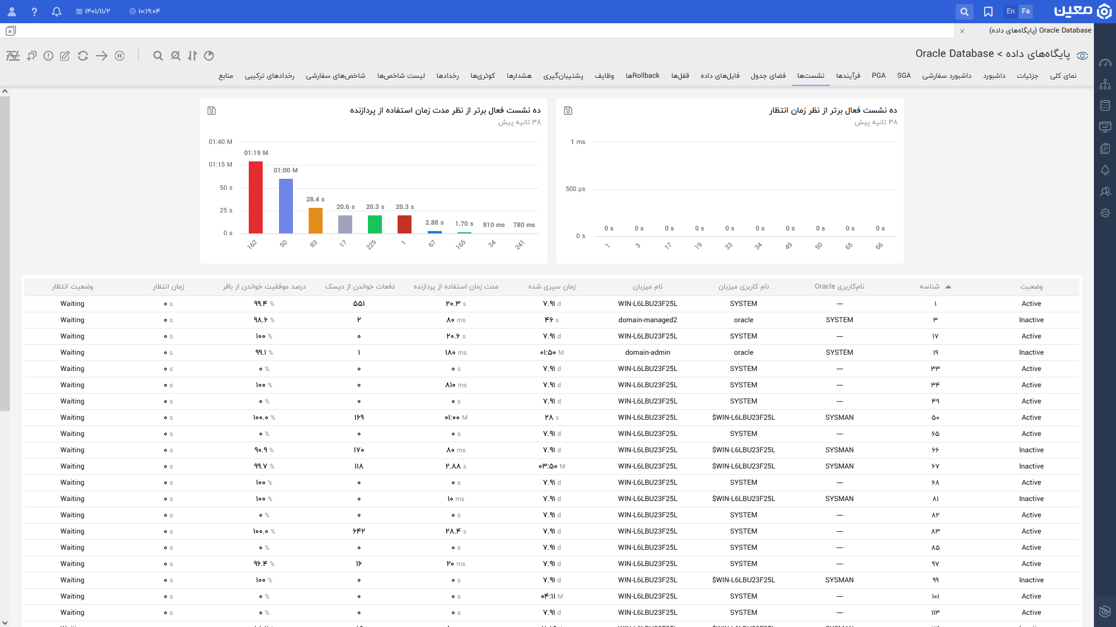This screenshot has height=627, width=1116.
Task: Click the right arrow toolbar icon
Action: point(102,56)
